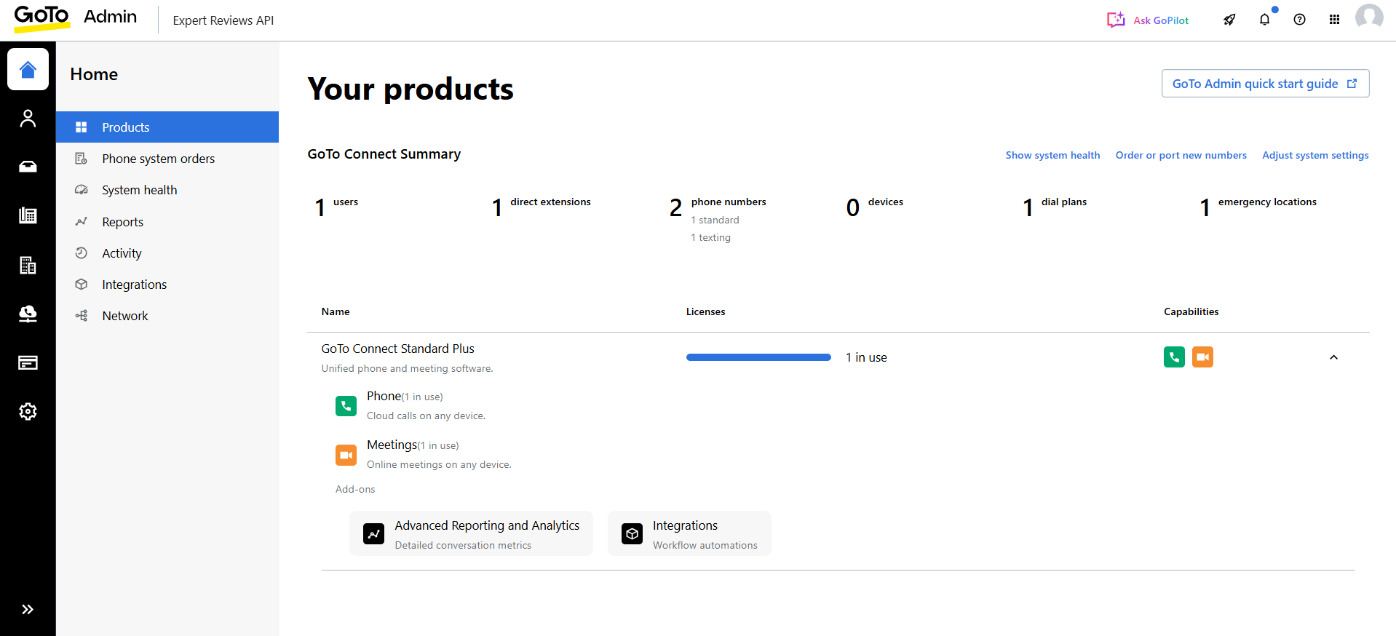Click Order or port new numbers link
Image resolution: width=1396 pixels, height=636 pixels.
coord(1181,155)
